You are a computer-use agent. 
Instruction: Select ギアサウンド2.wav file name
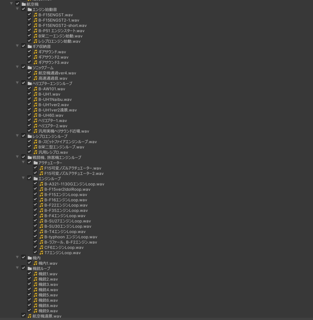[x=53, y=57]
